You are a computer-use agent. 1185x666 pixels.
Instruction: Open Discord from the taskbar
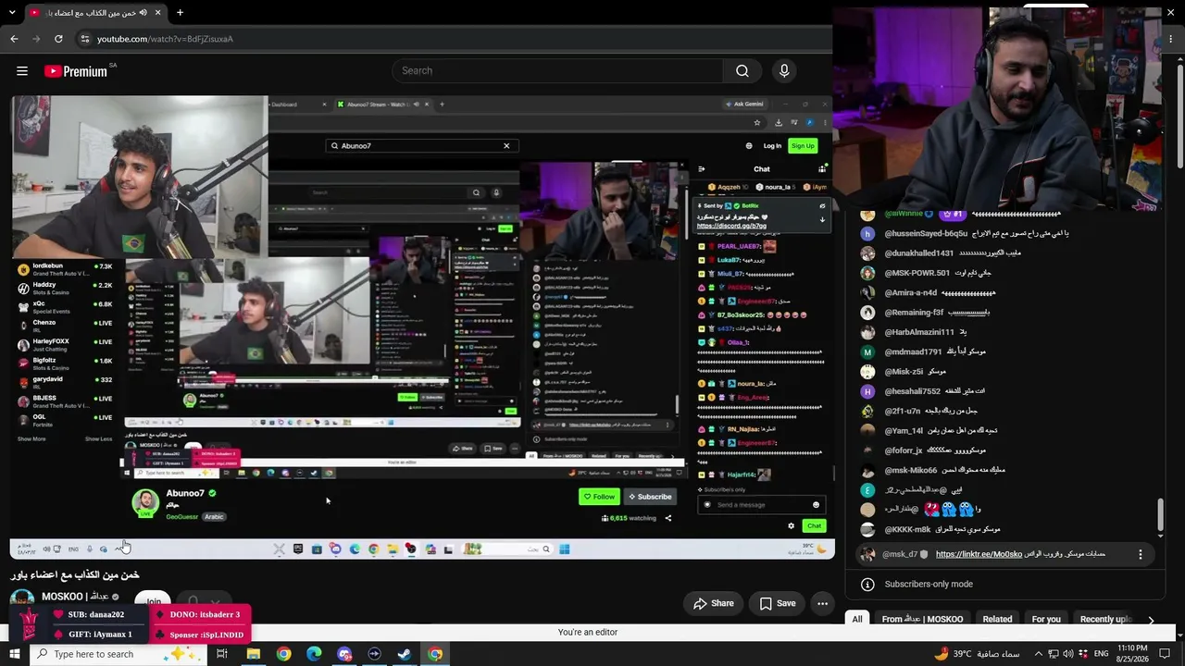coord(344,654)
